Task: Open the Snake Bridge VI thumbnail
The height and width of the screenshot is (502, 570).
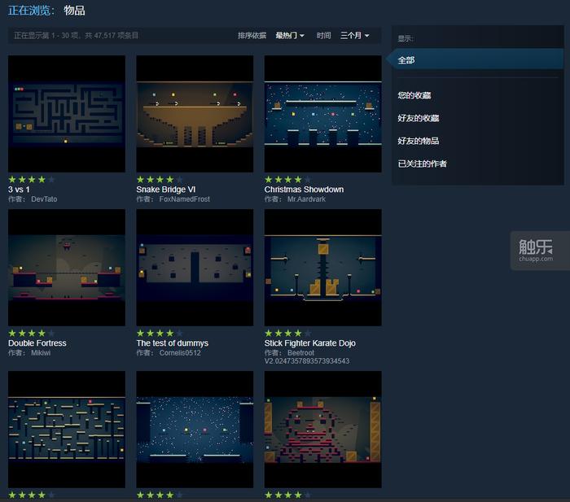Action: click(195, 113)
